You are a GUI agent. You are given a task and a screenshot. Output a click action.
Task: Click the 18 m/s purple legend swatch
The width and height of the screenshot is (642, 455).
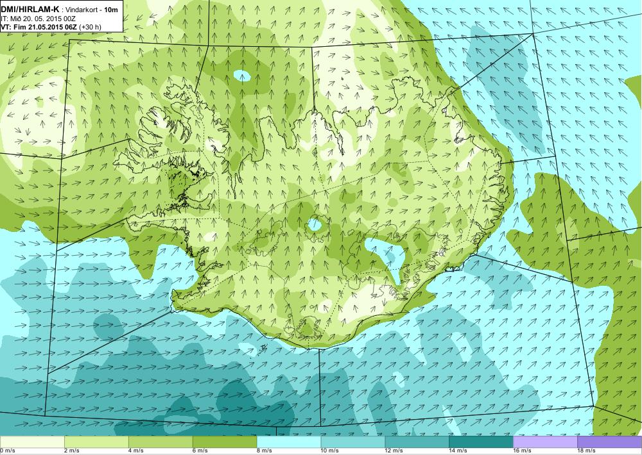click(610, 442)
